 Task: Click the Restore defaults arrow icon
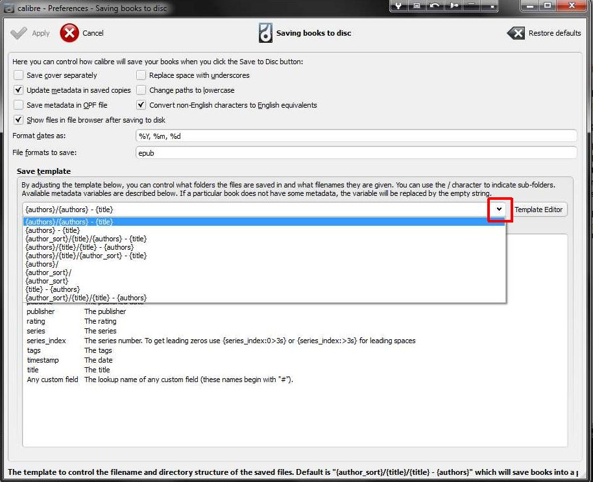[516, 33]
